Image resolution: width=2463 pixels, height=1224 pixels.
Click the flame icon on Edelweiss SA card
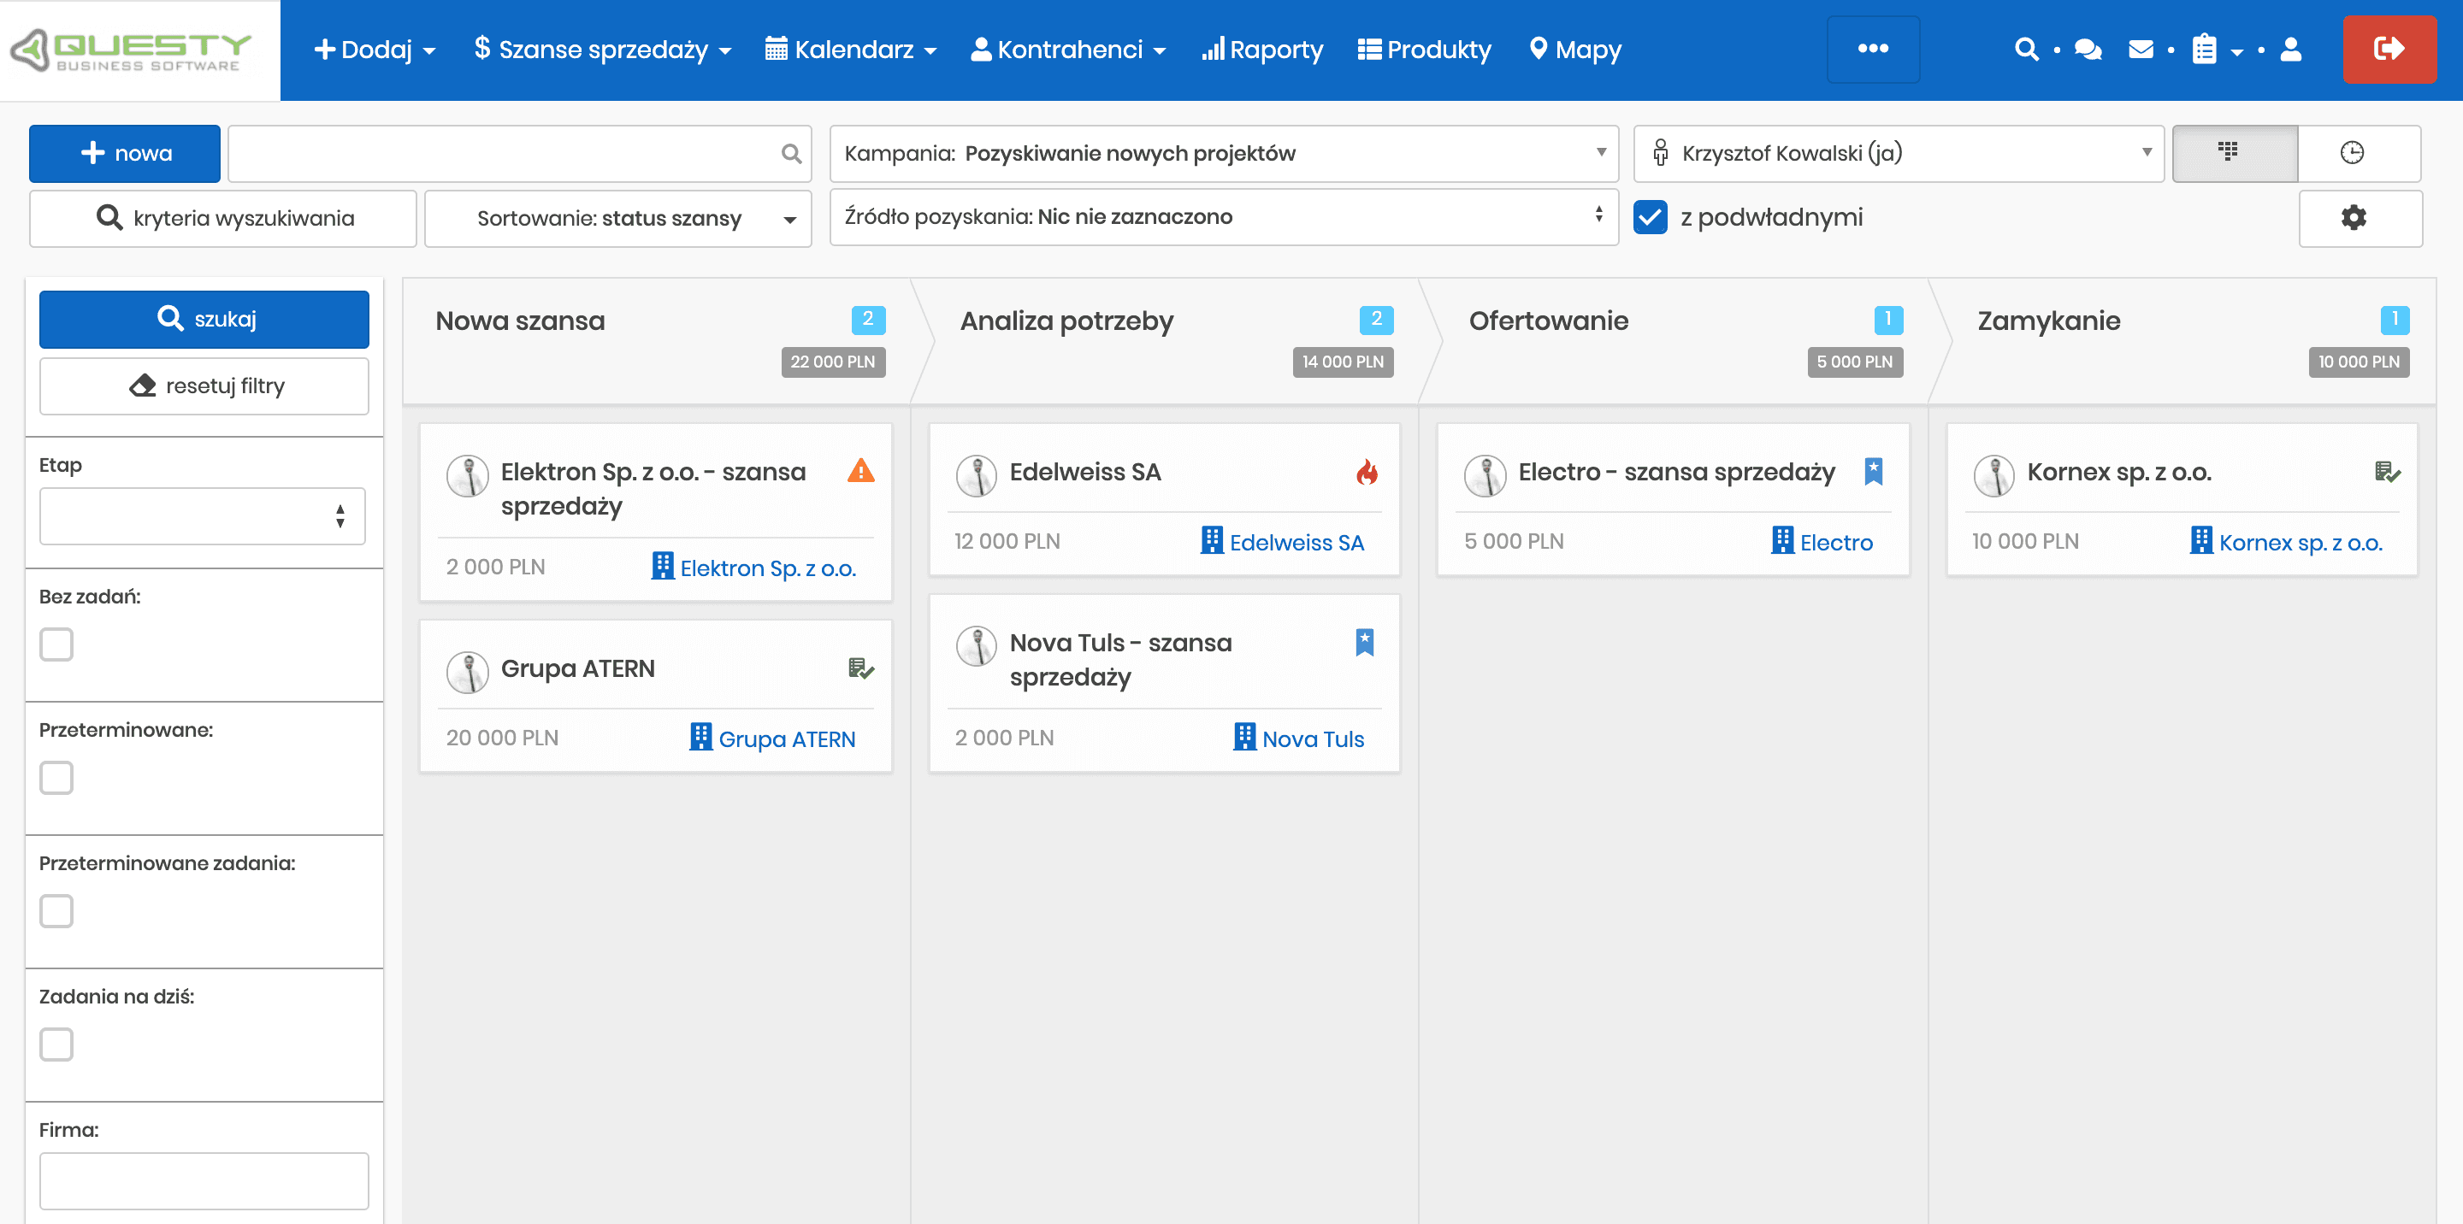pos(1367,471)
